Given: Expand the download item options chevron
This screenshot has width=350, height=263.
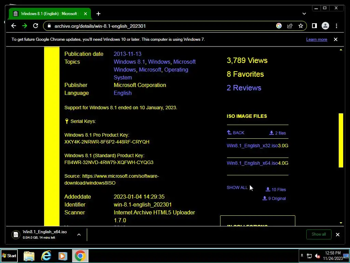Looking at the screenshot, I should (79, 235).
